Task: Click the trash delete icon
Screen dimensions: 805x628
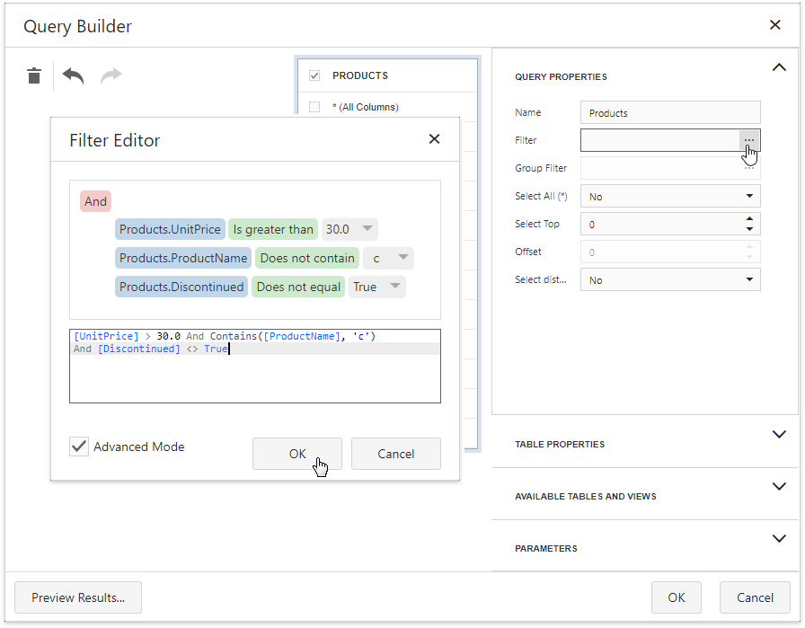Action: click(34, 76)
